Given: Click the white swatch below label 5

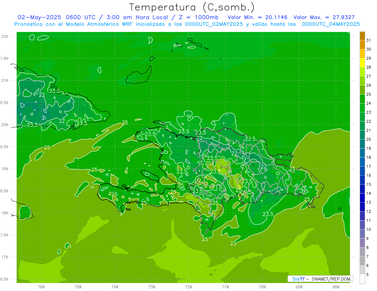Looking at the screenshot, I should [362, 279].
